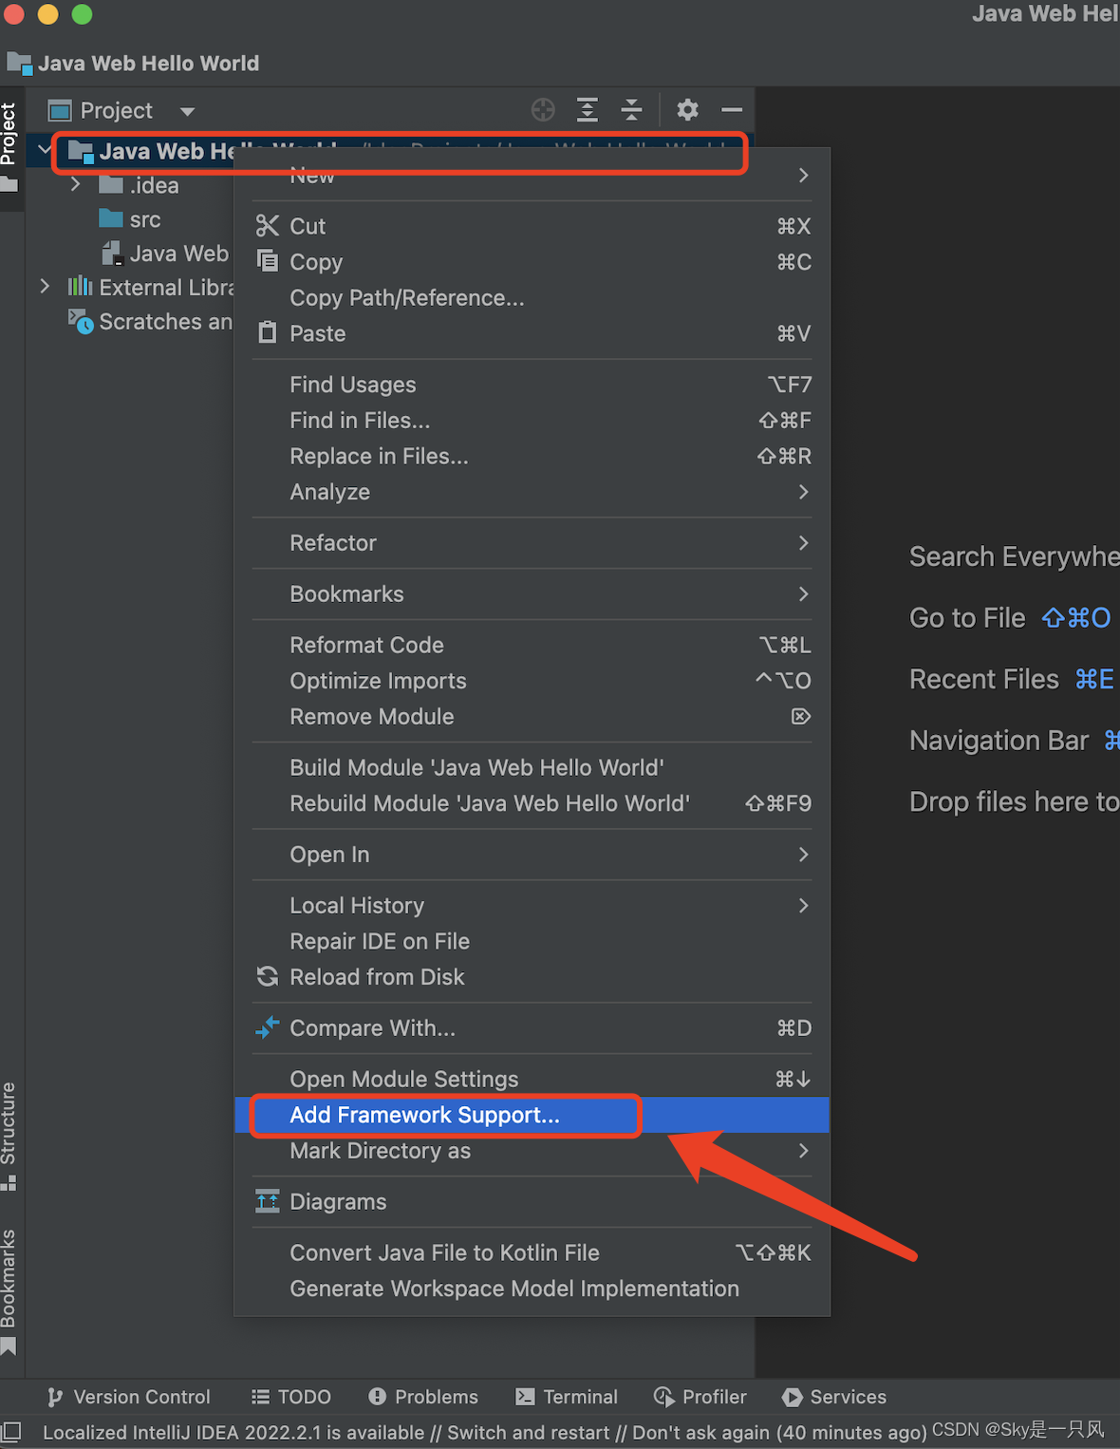Select Replace in Files... menu item
The image size is (1120, 1449).
[532, 457]
